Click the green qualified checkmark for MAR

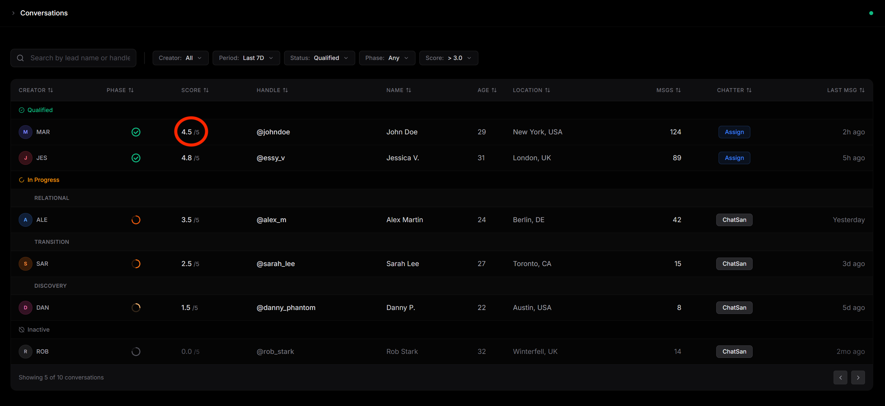(136, 132)
